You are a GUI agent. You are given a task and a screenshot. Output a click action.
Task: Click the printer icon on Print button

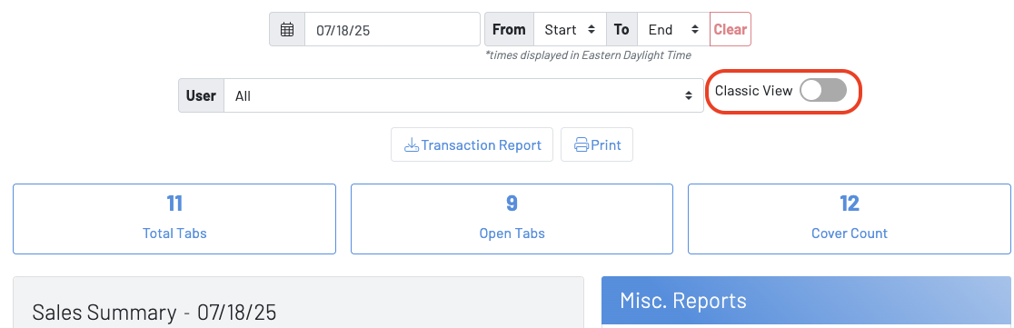[582, 144]
